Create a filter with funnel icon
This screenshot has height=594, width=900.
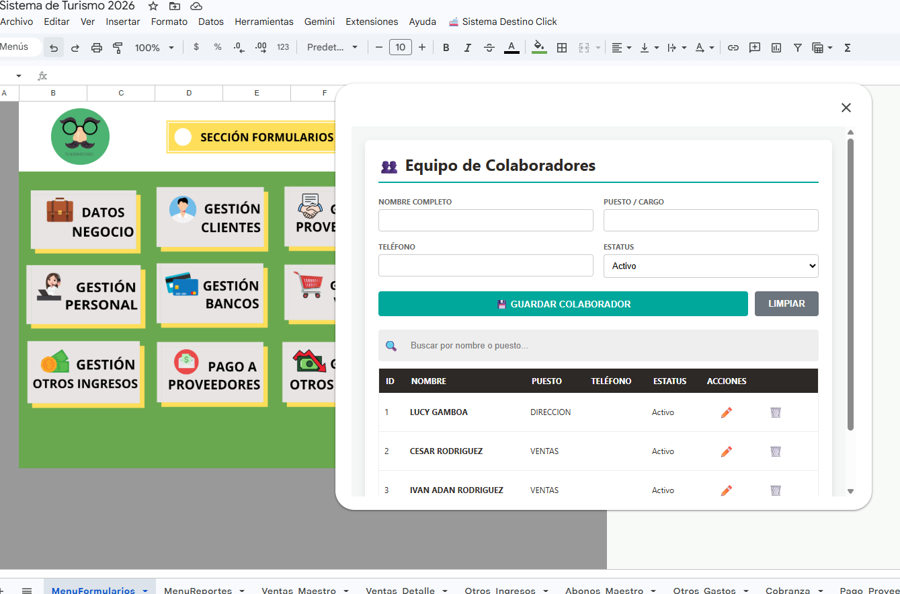798,48
